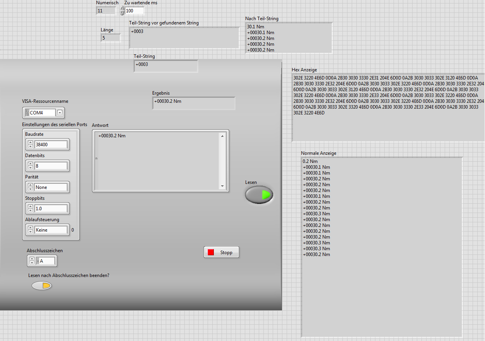
Task: Click the Länge indicator showing 5
Action: 111,38
